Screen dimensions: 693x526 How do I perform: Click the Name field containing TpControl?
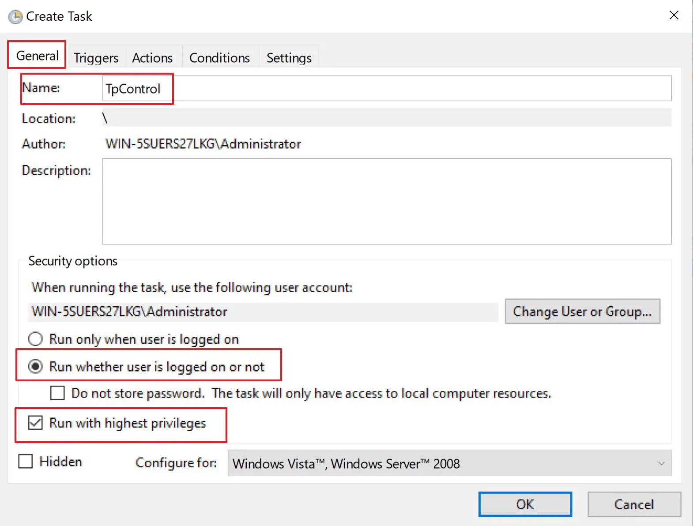386,89
